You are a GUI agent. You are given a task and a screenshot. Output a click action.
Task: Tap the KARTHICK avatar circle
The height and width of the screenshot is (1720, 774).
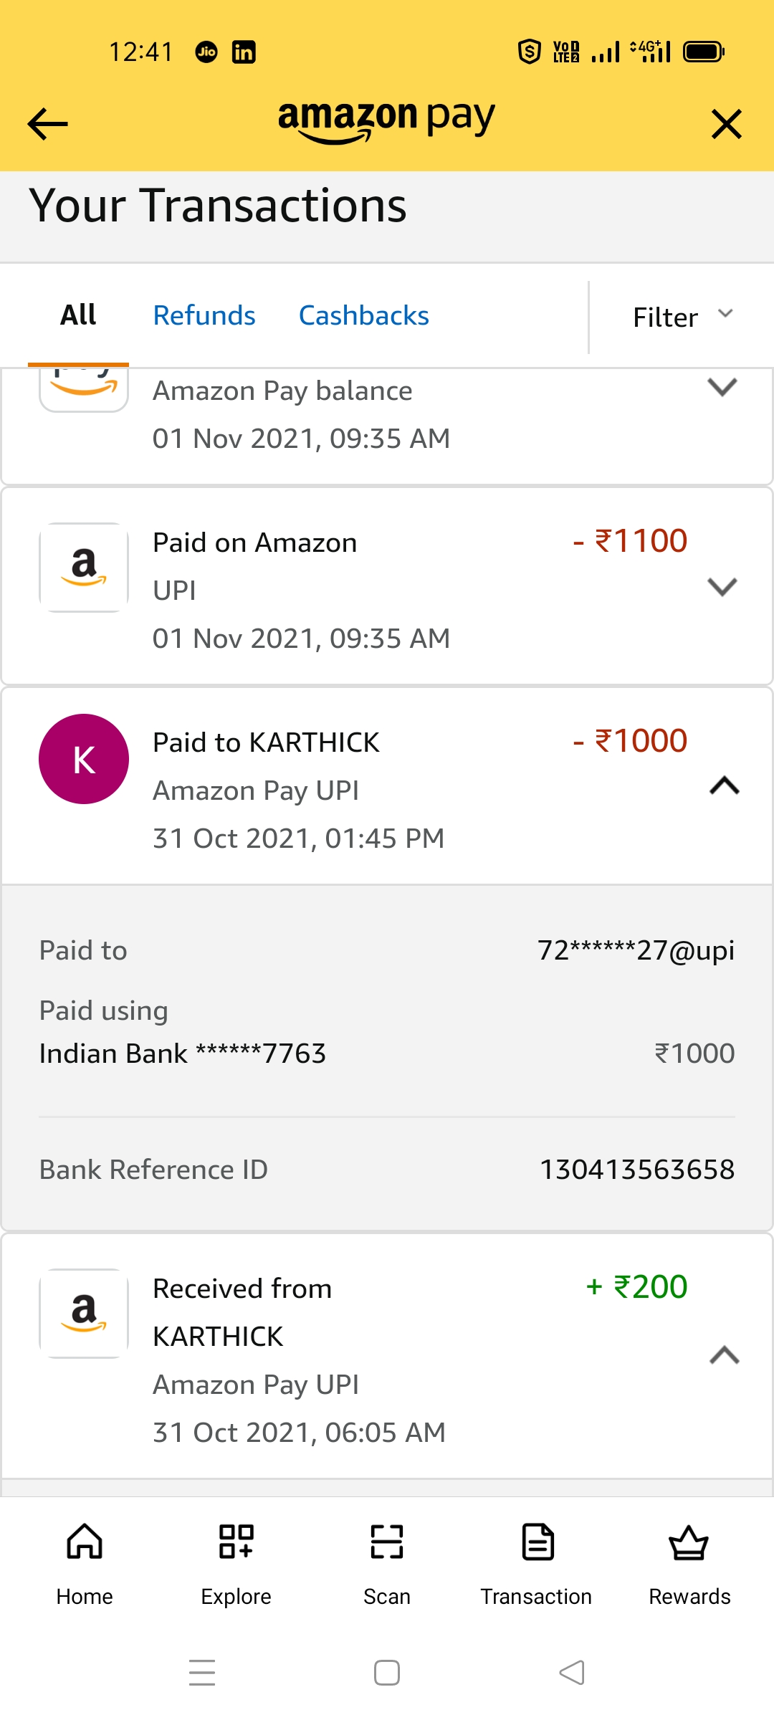click(x=84, y=759)
